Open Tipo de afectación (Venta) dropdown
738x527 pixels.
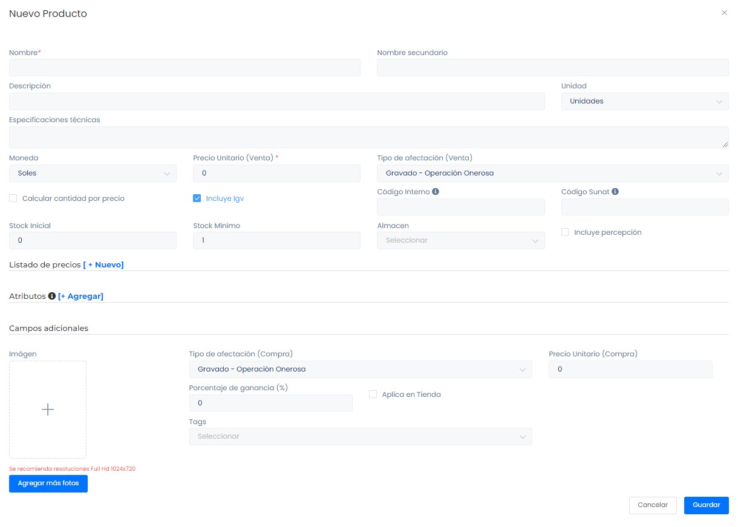(x=552, y=174)
